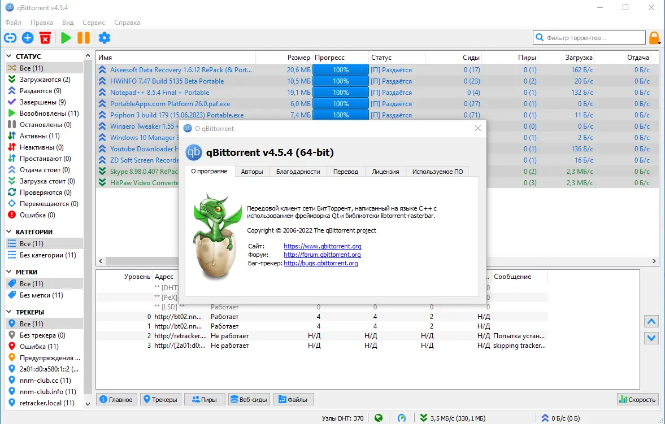This screenshot has height=424, width=665.
Task: Click the red exclamation Ошибка (0) status icon
Action: pyautogui.click(x=12, y=215)
